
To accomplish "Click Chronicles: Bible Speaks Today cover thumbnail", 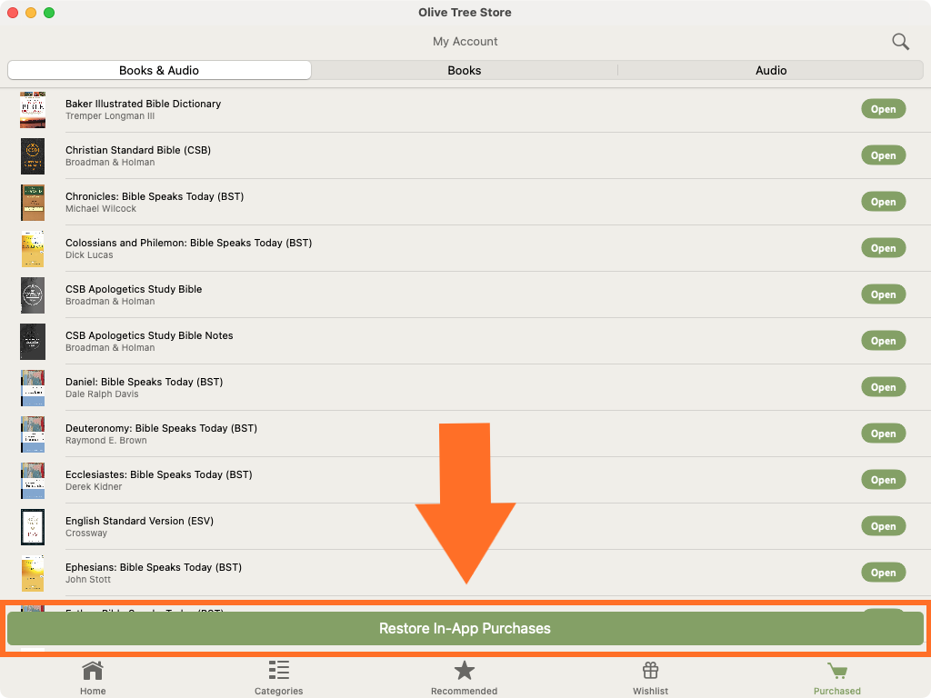I will click(x=33, y=203).
